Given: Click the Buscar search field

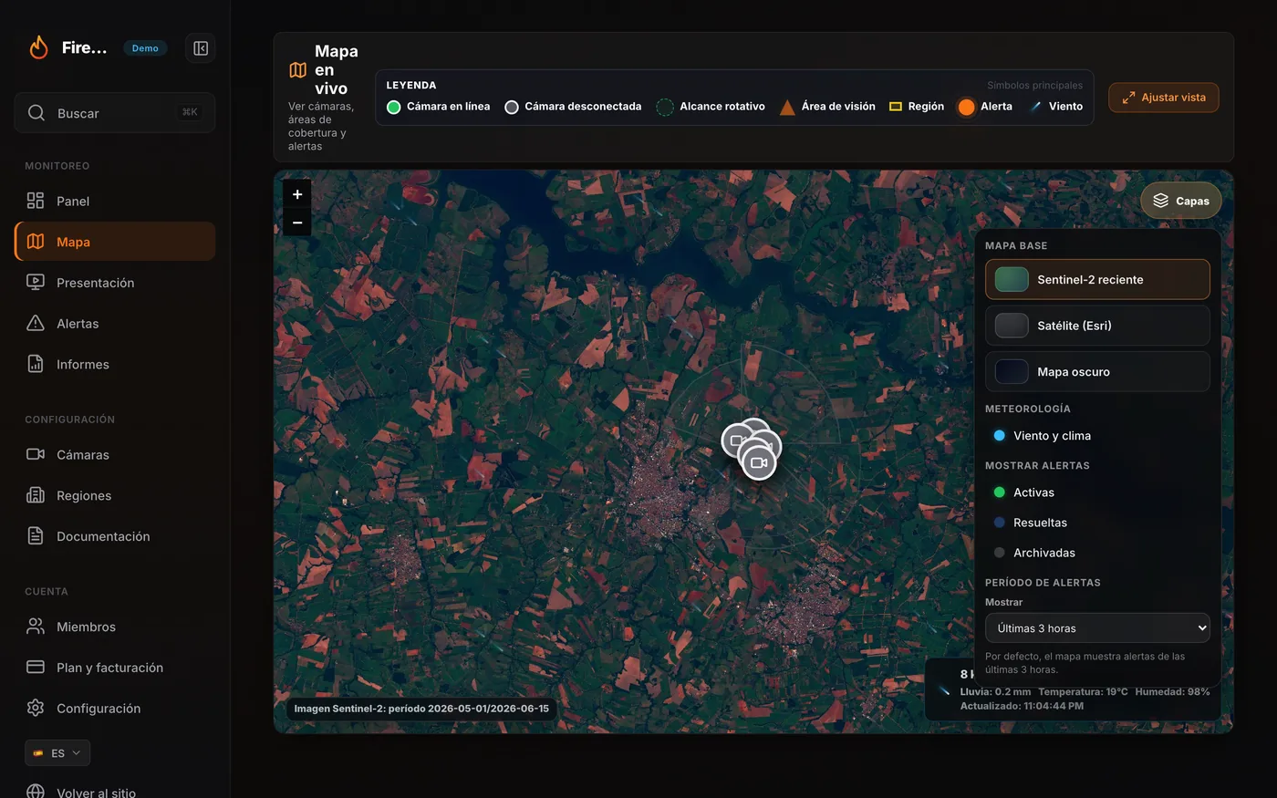Looking at the screenshot, I should point(115,112).
